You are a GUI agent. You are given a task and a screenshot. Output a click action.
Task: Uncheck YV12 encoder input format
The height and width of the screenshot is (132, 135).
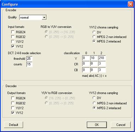pyautogui.click(x=13, y=46)
